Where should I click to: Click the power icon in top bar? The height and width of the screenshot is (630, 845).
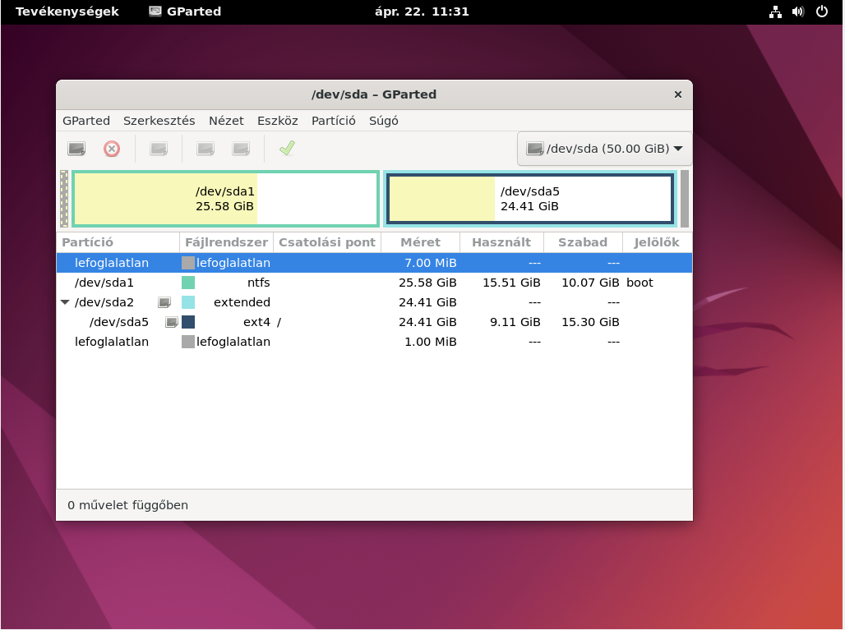[x=822, y=11]
